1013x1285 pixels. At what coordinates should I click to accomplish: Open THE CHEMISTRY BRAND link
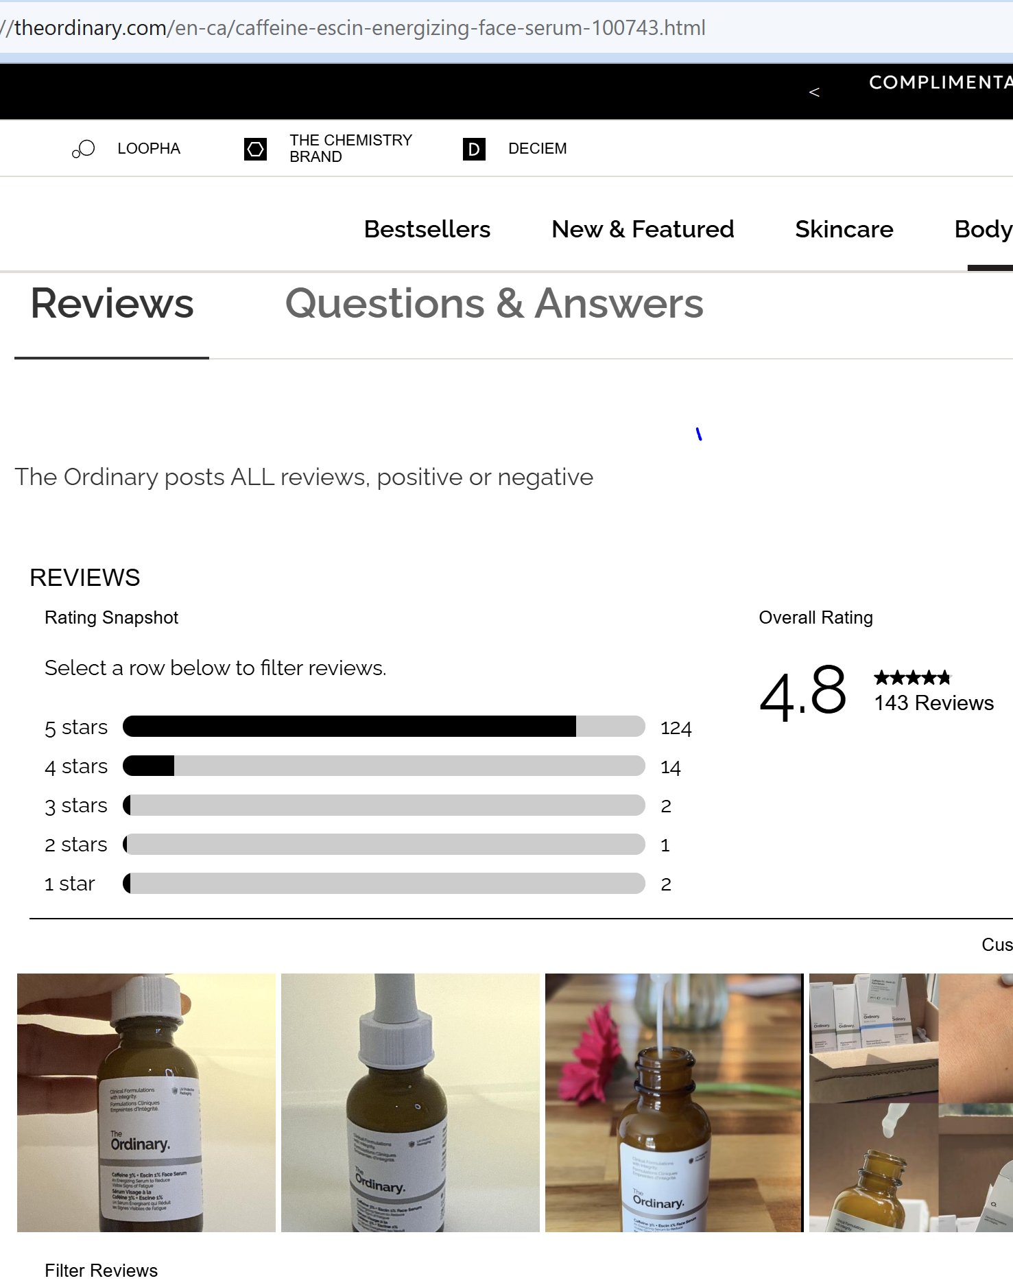coord(350,149)
